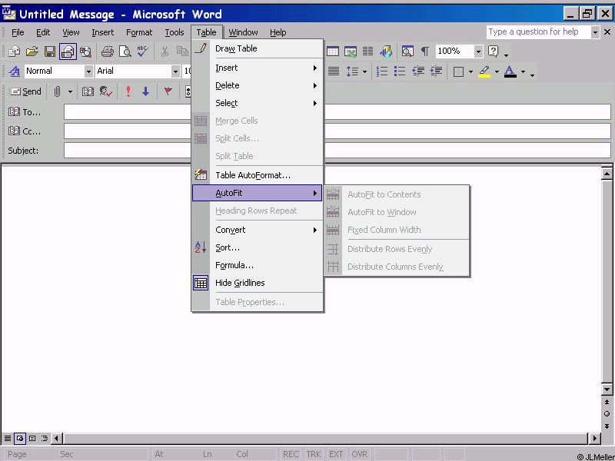The width and height of the screenshot is (615, 461).
Task: Apply numbered list formatting
Action: pyautogui.click(x=382, y=71)
